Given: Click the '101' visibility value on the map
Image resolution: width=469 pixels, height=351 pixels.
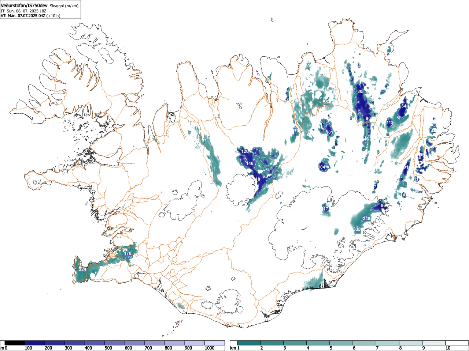Looking at the screenshot, I should coord(329,132).
